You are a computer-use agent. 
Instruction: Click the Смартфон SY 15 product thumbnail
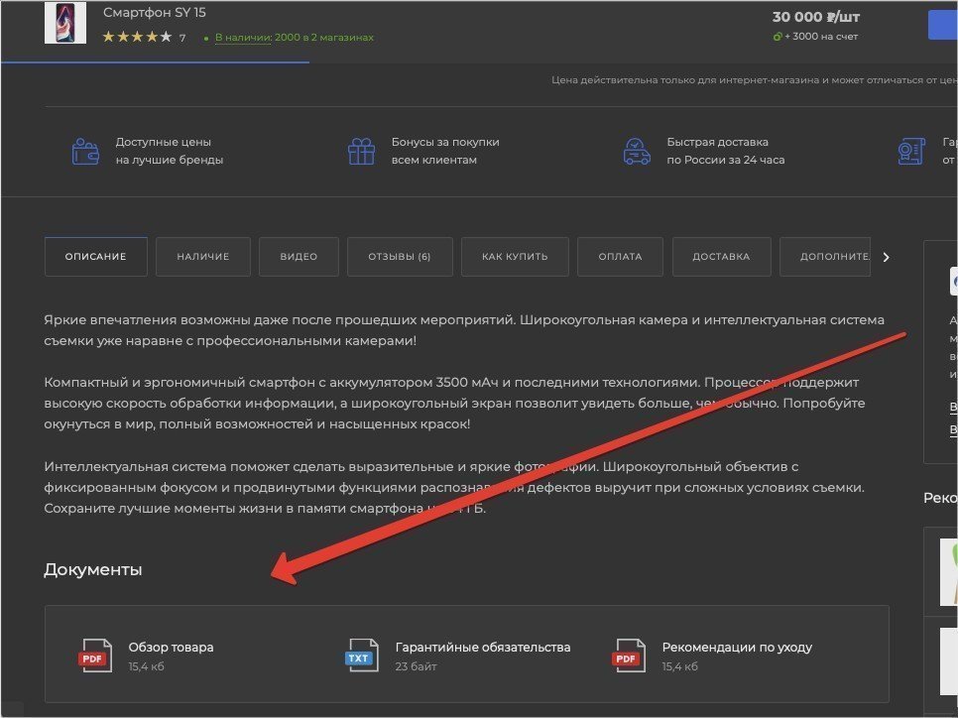click(x=65, y=23)
